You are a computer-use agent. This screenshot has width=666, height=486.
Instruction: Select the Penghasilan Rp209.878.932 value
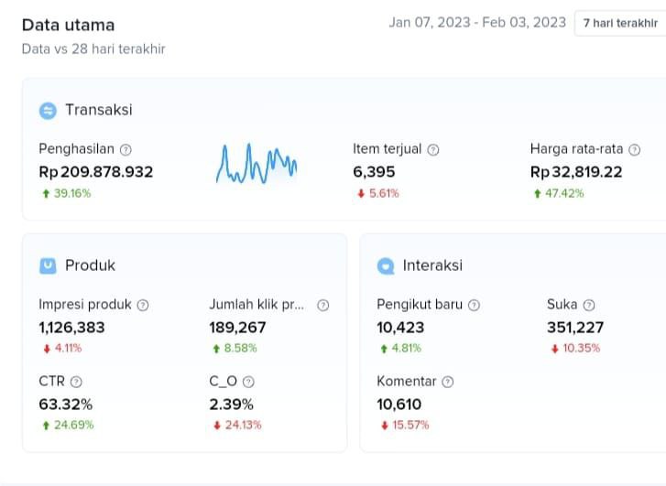(96, 172)
